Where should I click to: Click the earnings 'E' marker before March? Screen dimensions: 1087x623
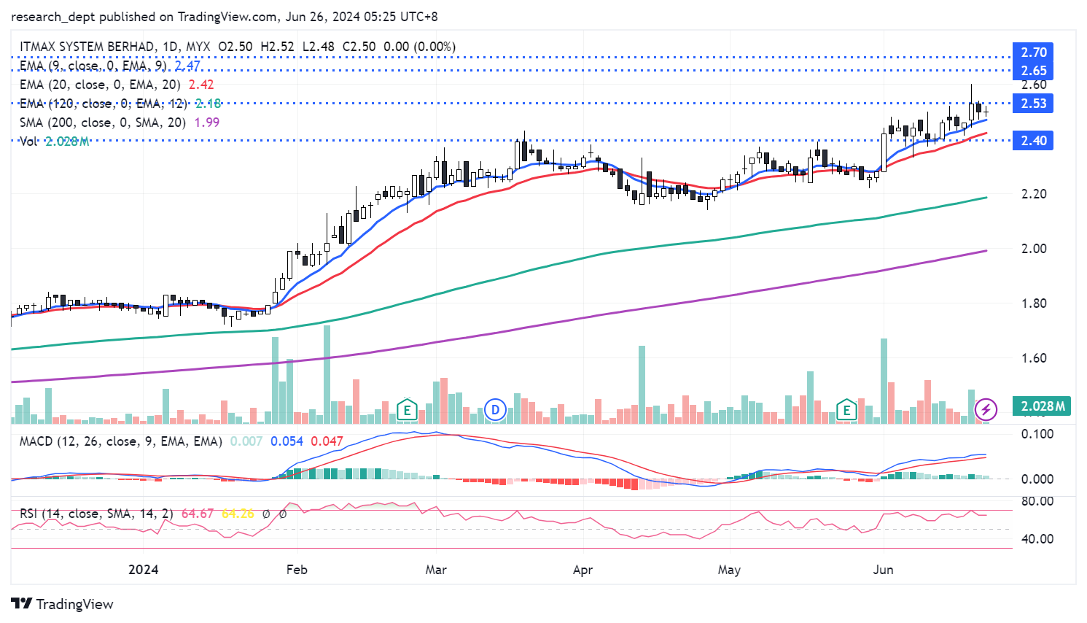[x=407, y=410]
